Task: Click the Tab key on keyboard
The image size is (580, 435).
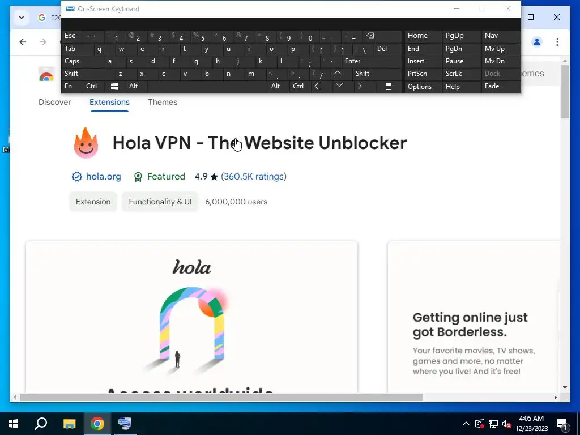Action: 77,49
